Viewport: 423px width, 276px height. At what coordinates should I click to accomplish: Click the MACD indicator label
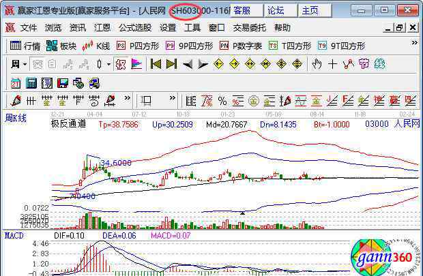(14, 236)
